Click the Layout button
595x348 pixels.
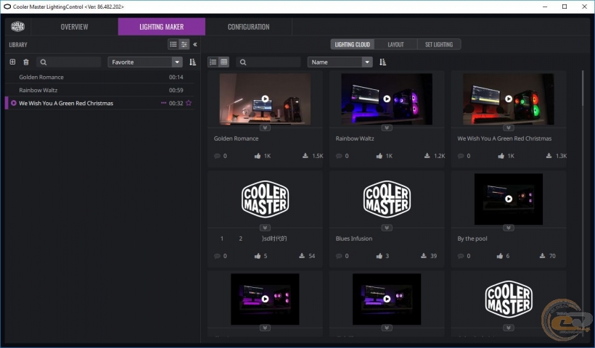(395, 44)
